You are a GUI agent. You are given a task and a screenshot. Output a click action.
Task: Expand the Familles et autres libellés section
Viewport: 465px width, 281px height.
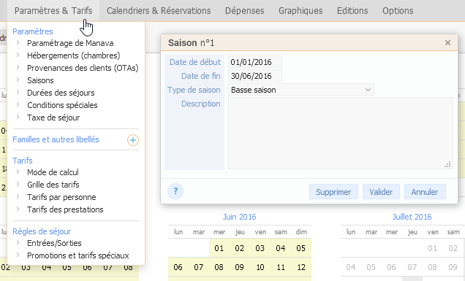click(56, 139)
